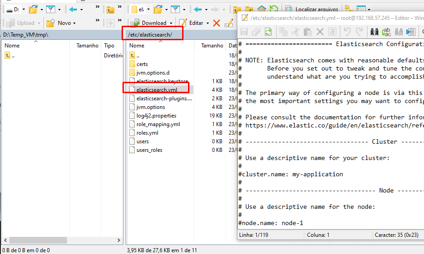Click the local path bar D:\Temp_VM\tmp\
This screenshot has width=424, height=254.
click(62, 35)
